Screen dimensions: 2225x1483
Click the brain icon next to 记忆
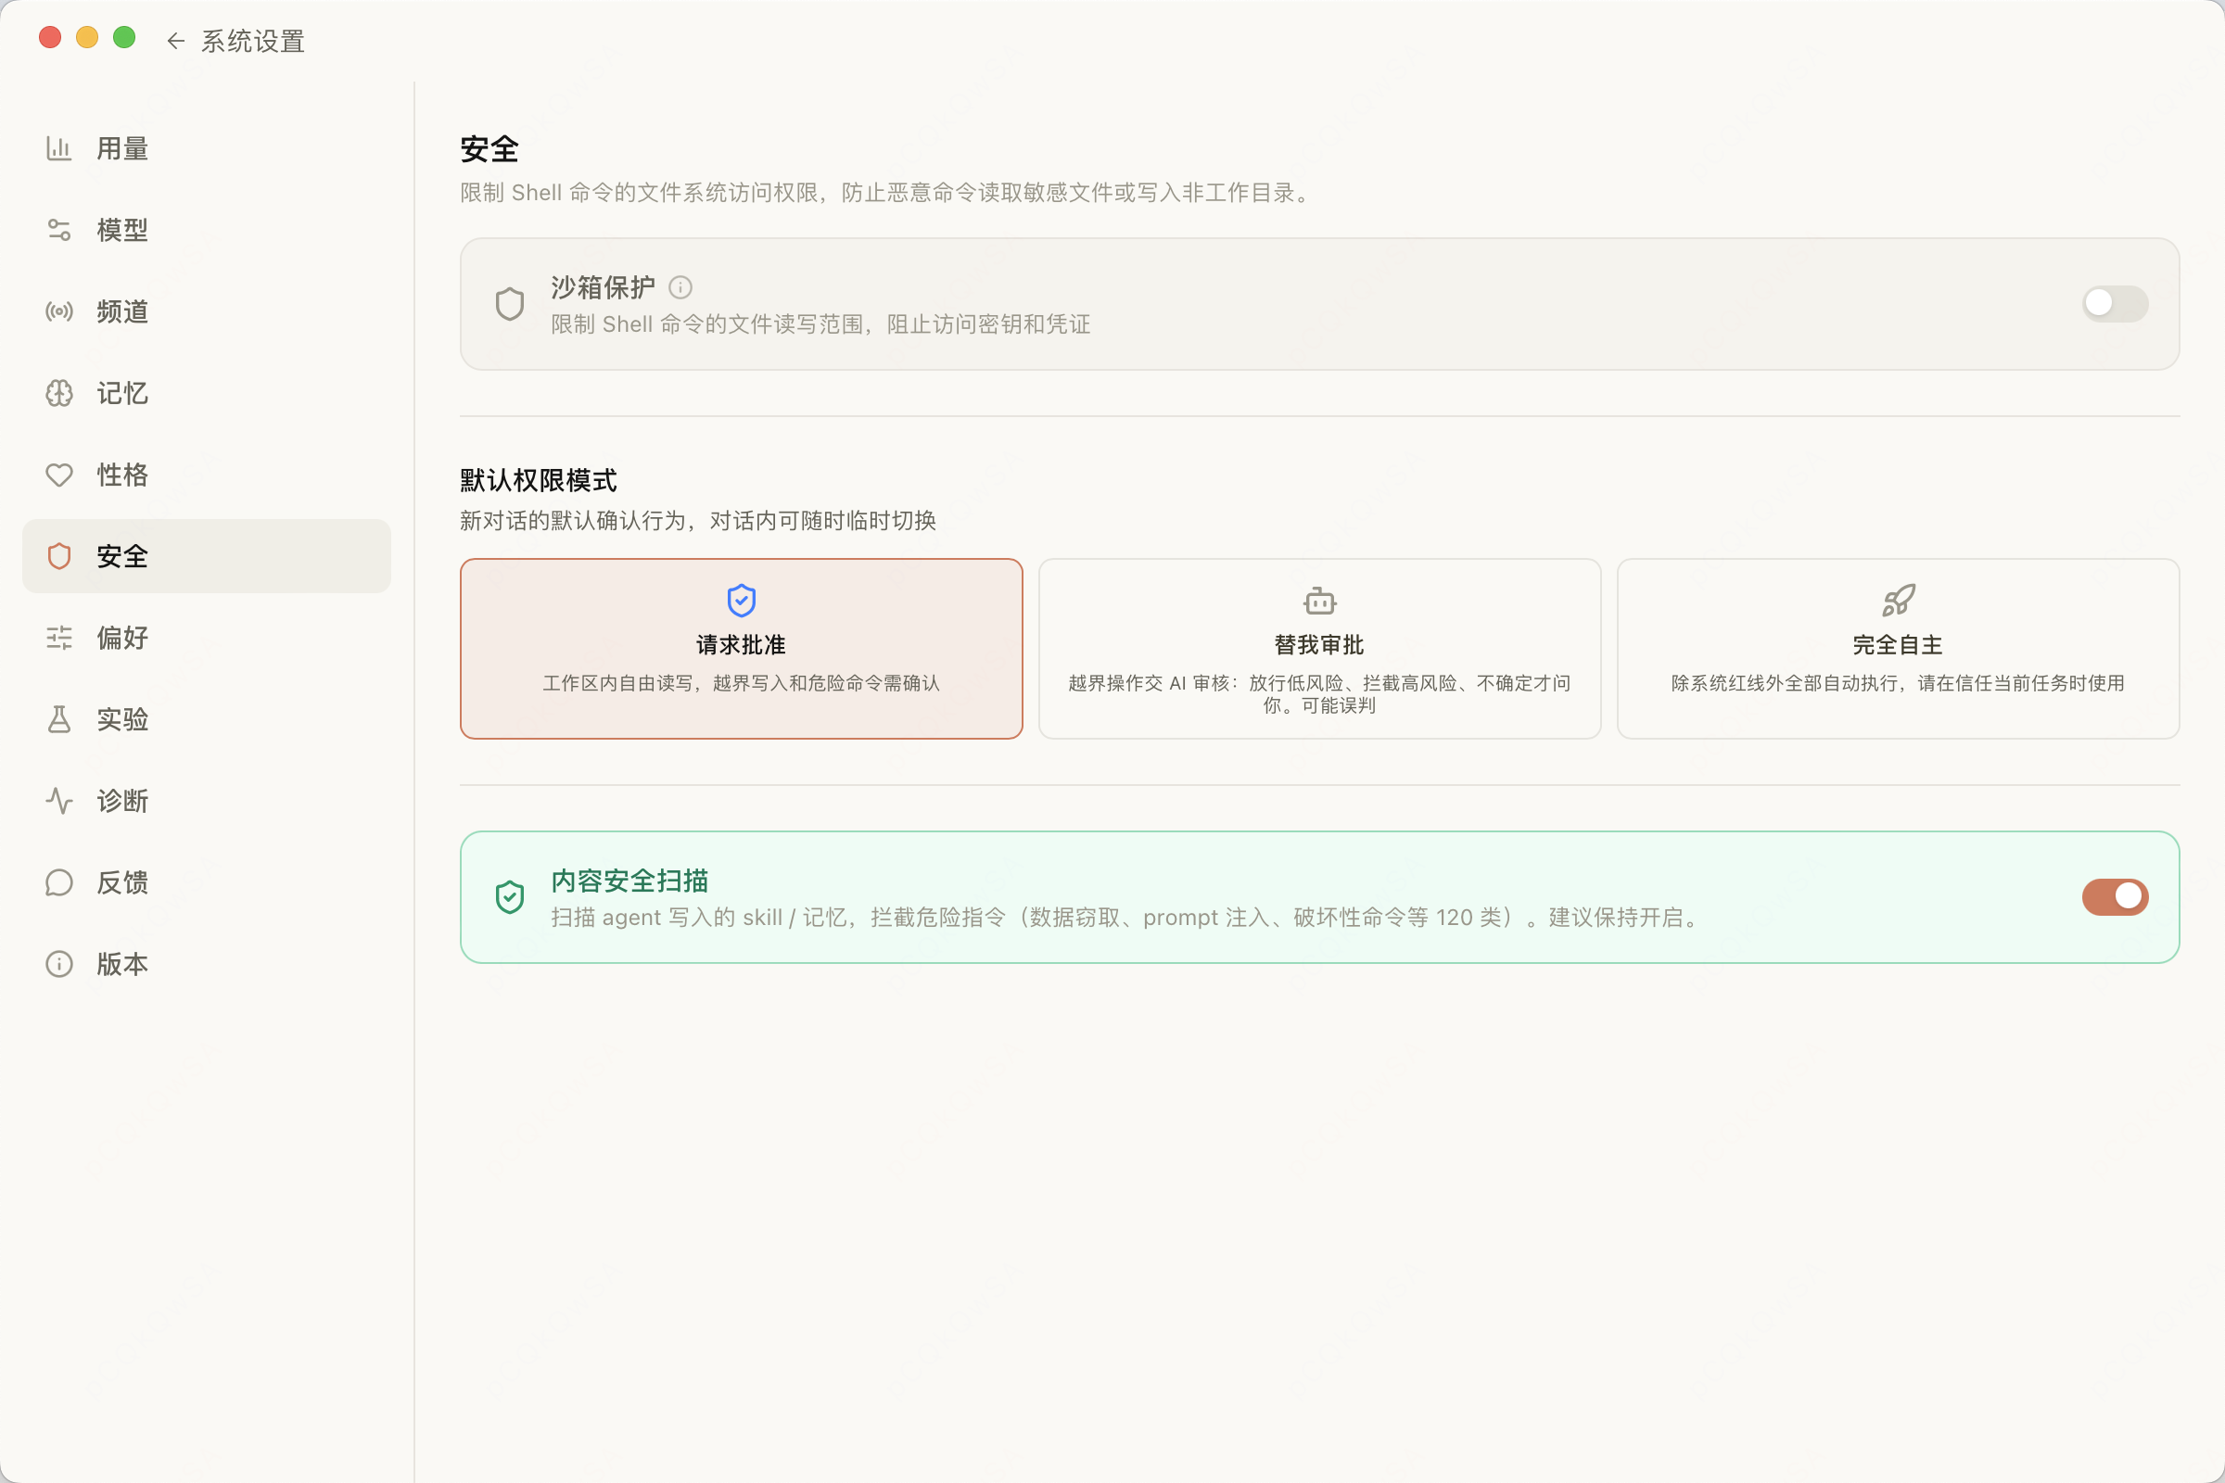click(58, 393)
